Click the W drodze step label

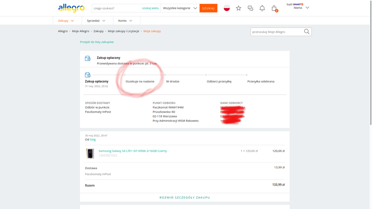coord(173,81)
